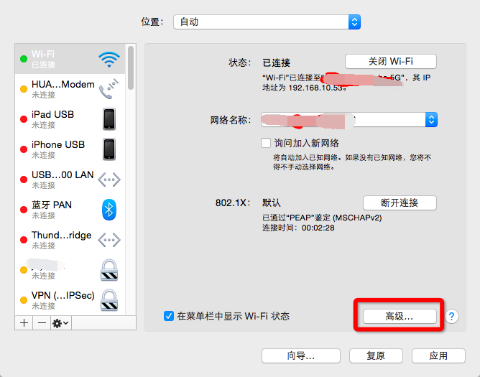Screen dimensions: 480x377
Task: Click the help question mark button
Action: point(452,316)
